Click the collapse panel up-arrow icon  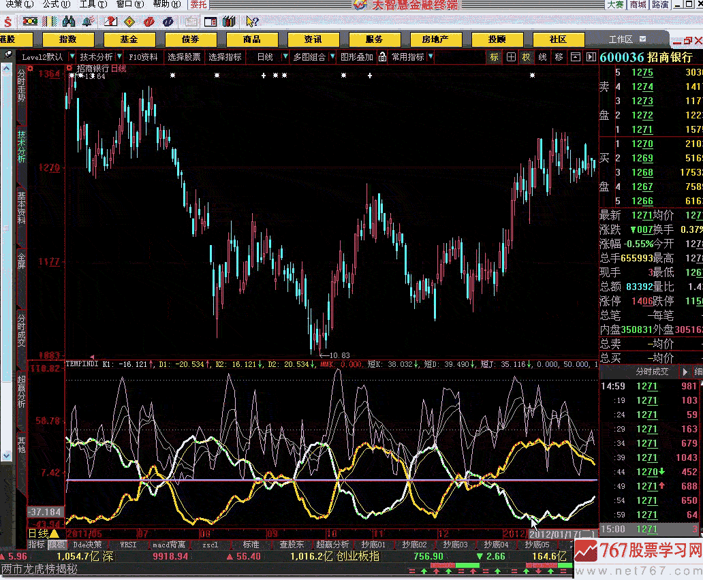point(575,57)
